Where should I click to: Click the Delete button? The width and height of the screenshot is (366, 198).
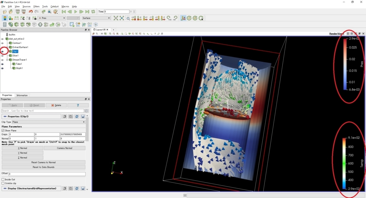(x=56, y=105)
